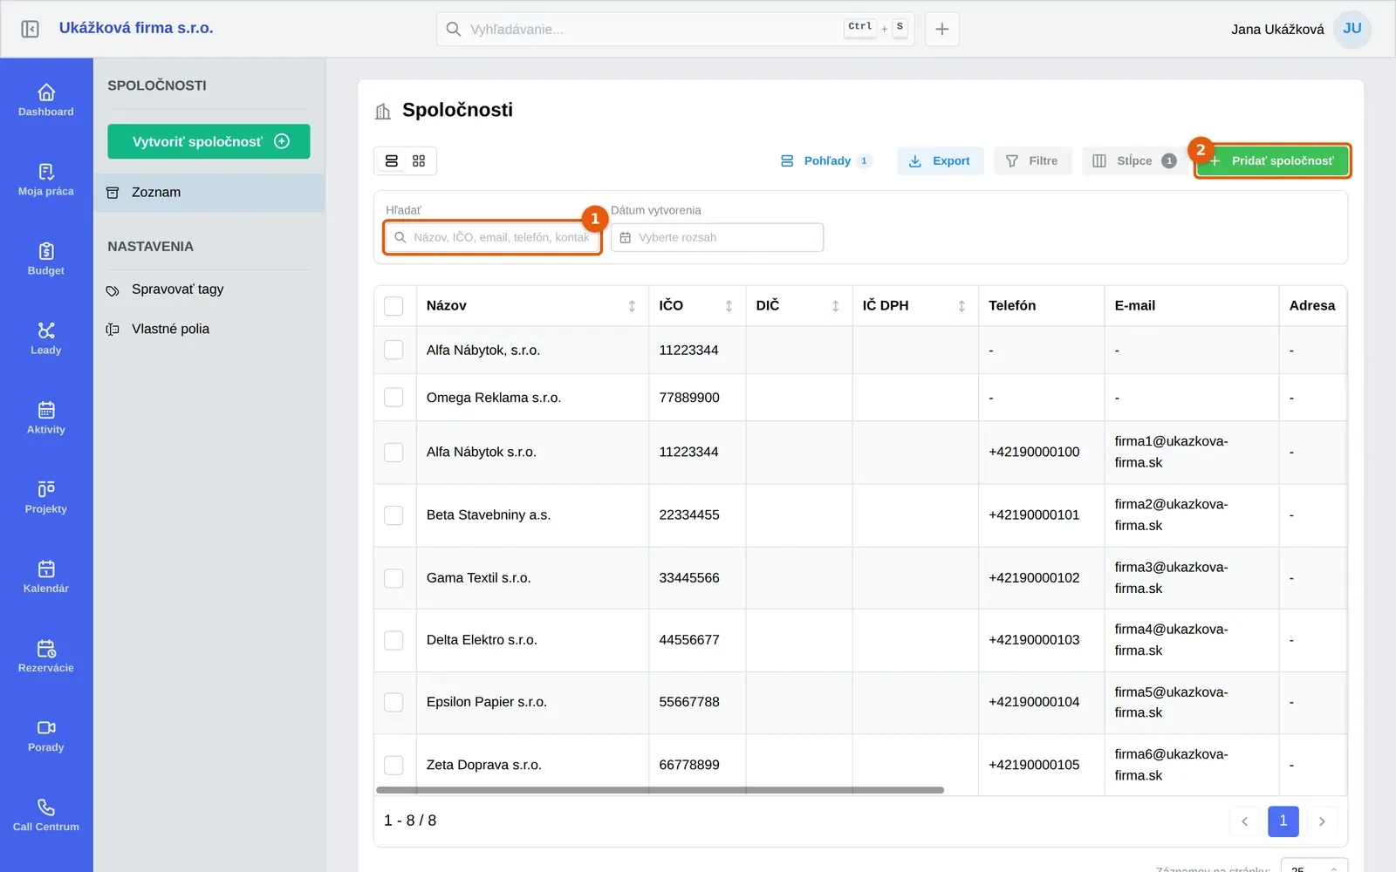The height and width of the screenshot is (872, 1396).
Task: Open Kalendár from the sidebar
Action: 46,576
